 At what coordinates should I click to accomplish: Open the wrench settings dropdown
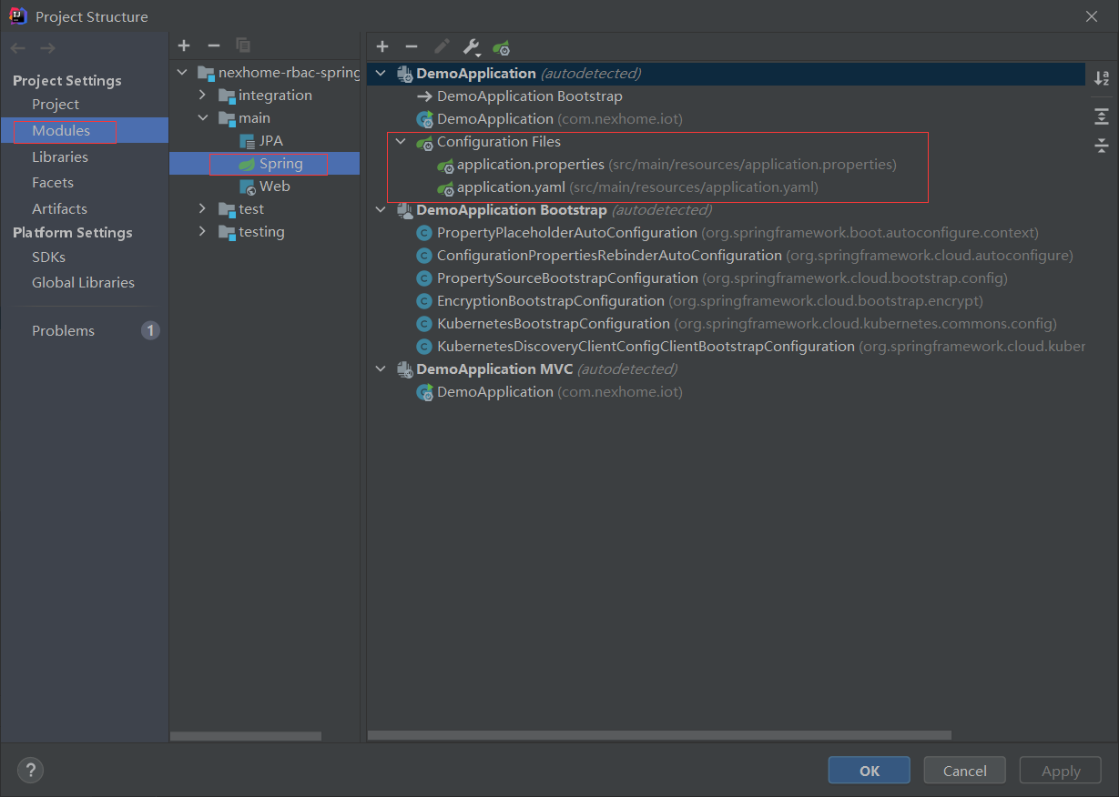pos(472,47)
